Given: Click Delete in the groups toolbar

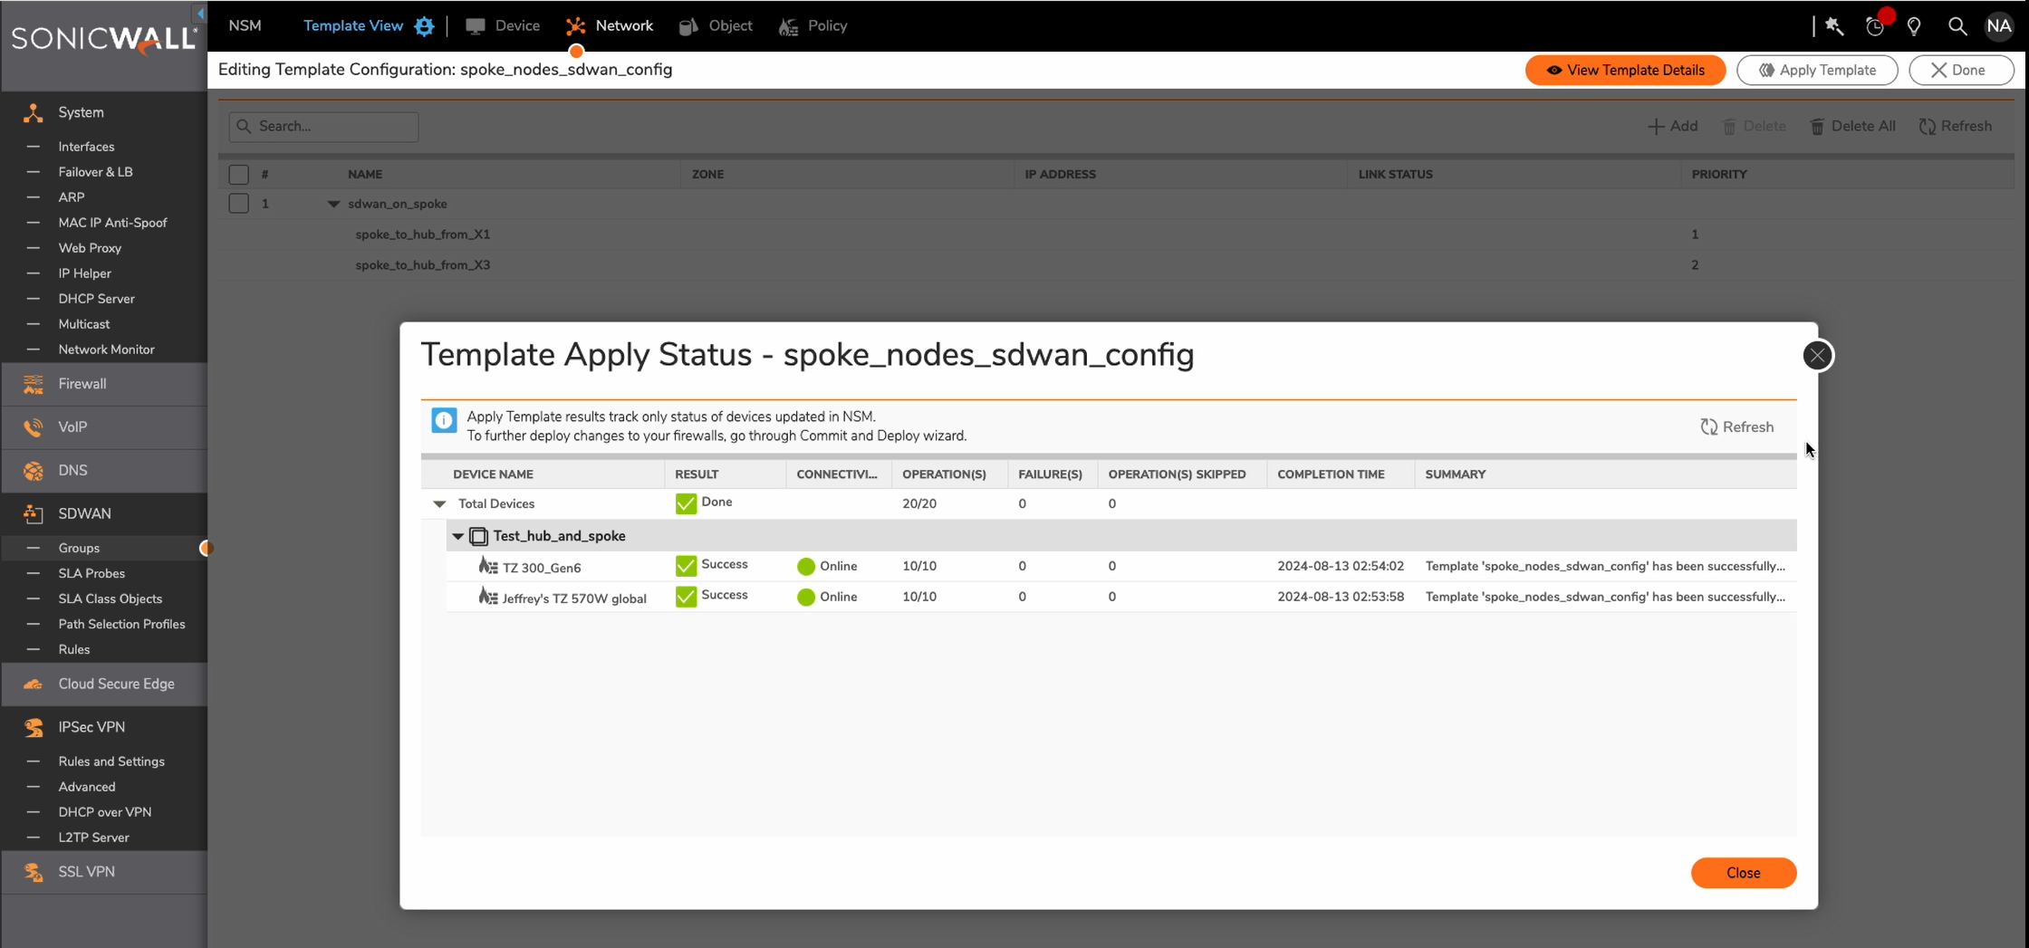Looking at the screenshot, I should pyautogui.click(x=1754, y=126).
